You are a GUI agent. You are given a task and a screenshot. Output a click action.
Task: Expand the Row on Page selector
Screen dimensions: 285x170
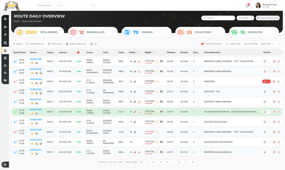point(143,162)
